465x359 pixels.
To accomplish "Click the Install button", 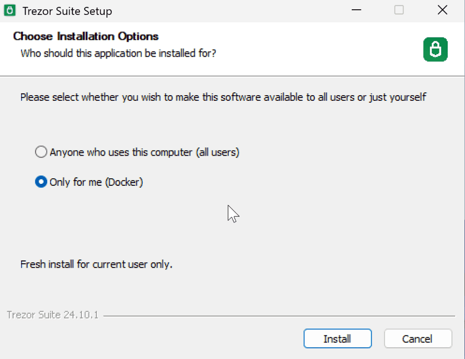I will coord(338,339).
